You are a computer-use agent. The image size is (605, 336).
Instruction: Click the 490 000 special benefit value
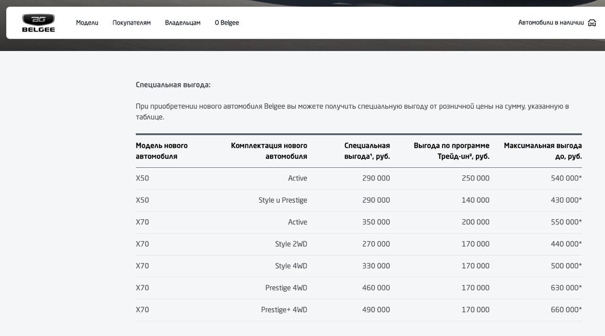click(376, 310)
